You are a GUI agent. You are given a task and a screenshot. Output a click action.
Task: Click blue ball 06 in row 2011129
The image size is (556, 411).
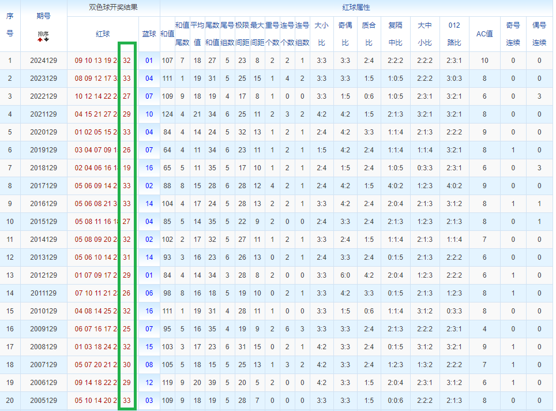pyautogui.click(x=149, y=293)
